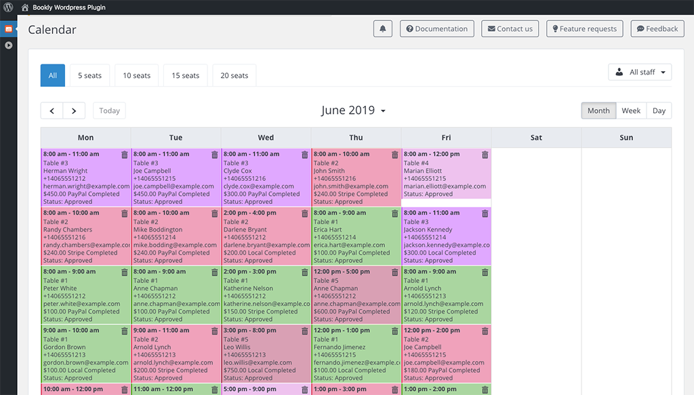Click the Feedback button

[657, 28]
